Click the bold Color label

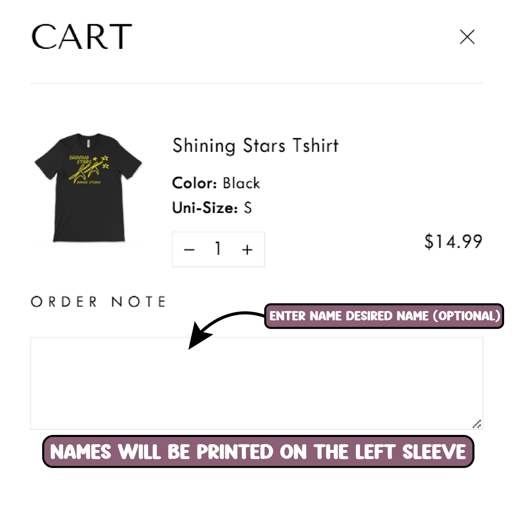pyautogui.click(x=195, y=183)
